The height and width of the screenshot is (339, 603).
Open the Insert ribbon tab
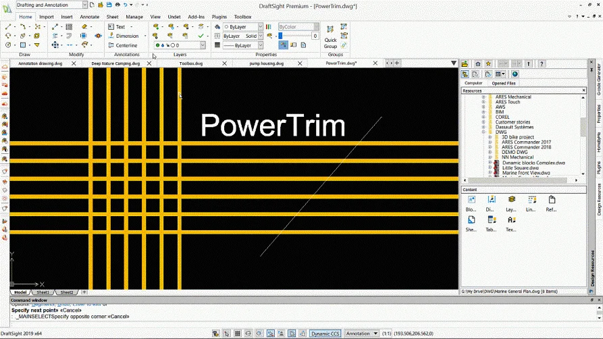[x=67, y=16]
